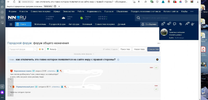Reply to Керосиновая лампа via «ответить»
This screenshot has width=208, height=100.
(51, 71)
